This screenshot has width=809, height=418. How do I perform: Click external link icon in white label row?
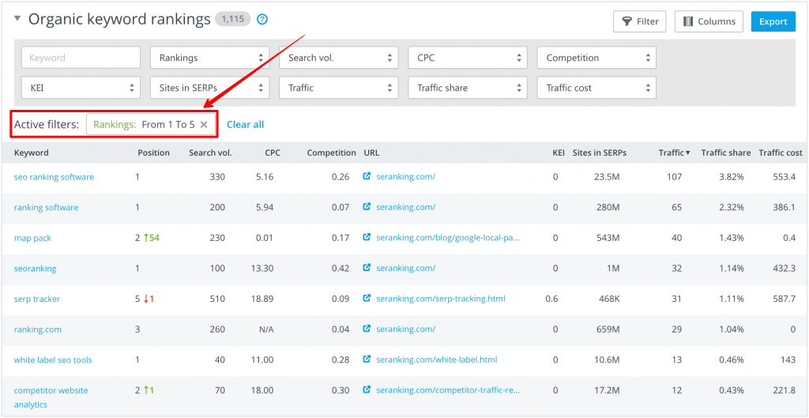tap(367, 360)
